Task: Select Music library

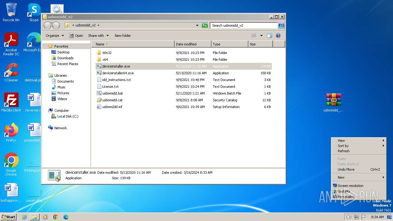Action: 61,87
